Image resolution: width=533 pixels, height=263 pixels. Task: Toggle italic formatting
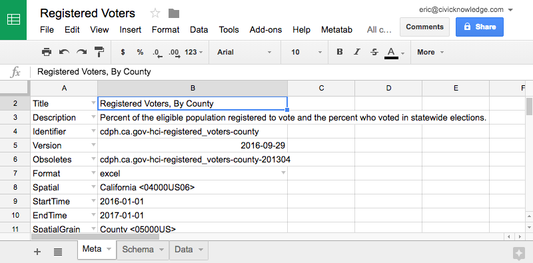coord(357,52)
